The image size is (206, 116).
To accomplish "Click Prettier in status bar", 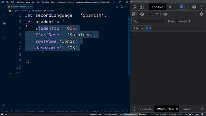I will [117, 111].
